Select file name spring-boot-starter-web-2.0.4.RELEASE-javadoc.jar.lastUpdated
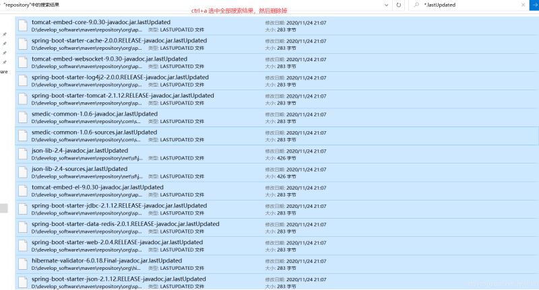This screenshot has width=539, height=290. [x=117, y=242]
